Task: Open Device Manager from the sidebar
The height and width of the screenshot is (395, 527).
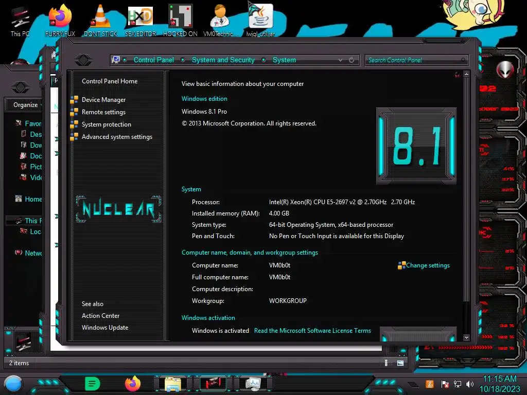Action: coord(103,100)
